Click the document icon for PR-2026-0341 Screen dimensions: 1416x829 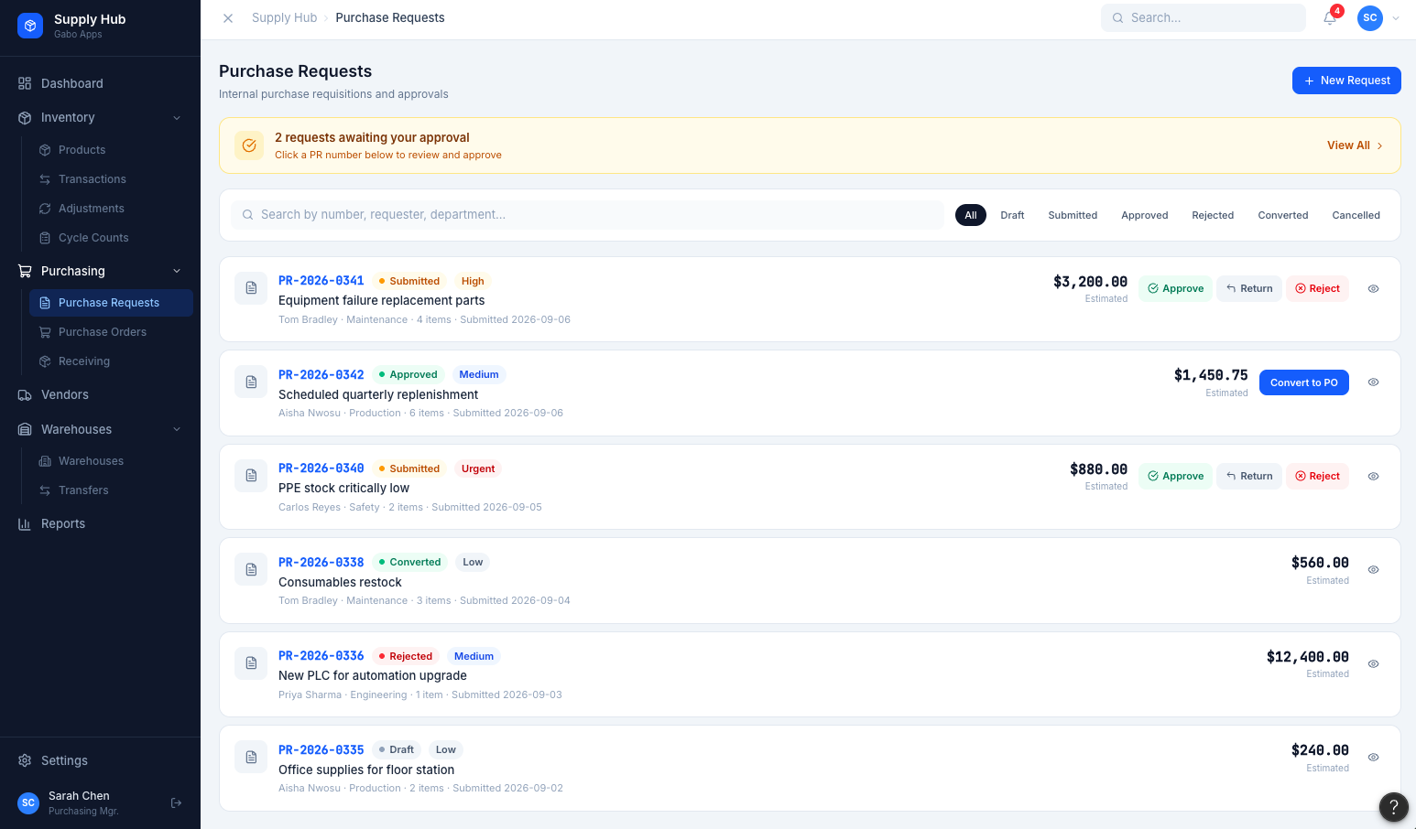coord(251,288)
